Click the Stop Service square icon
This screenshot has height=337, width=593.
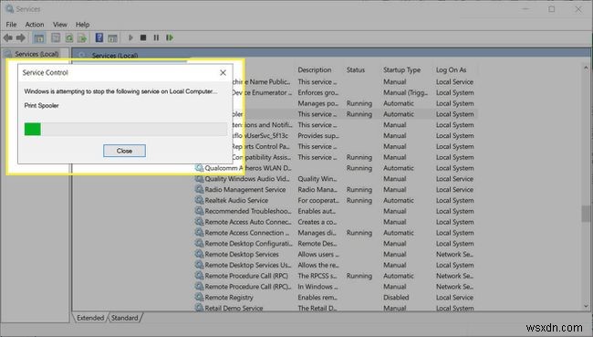pyautogui.click(x=143, y=37)
